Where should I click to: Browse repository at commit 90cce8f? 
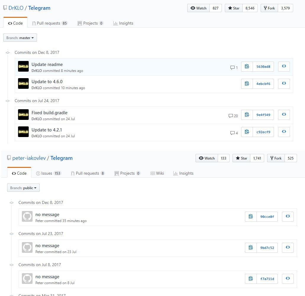click(288, 217)
